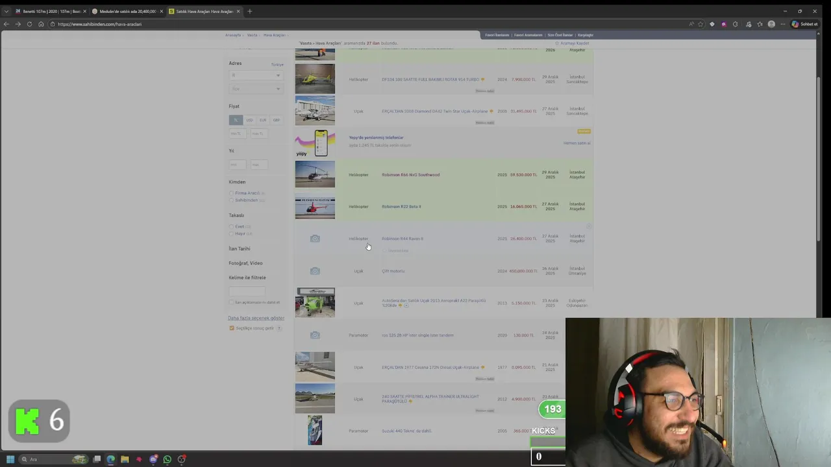Click camera placeholder of Paramotor ros 125 row

click(x=315, y=335)
